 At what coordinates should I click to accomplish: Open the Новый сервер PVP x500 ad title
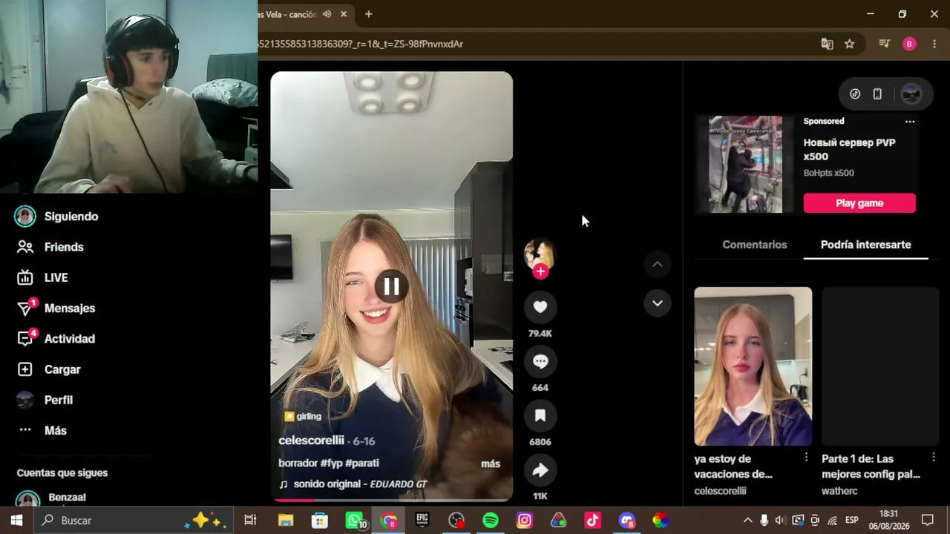[849, 150]
